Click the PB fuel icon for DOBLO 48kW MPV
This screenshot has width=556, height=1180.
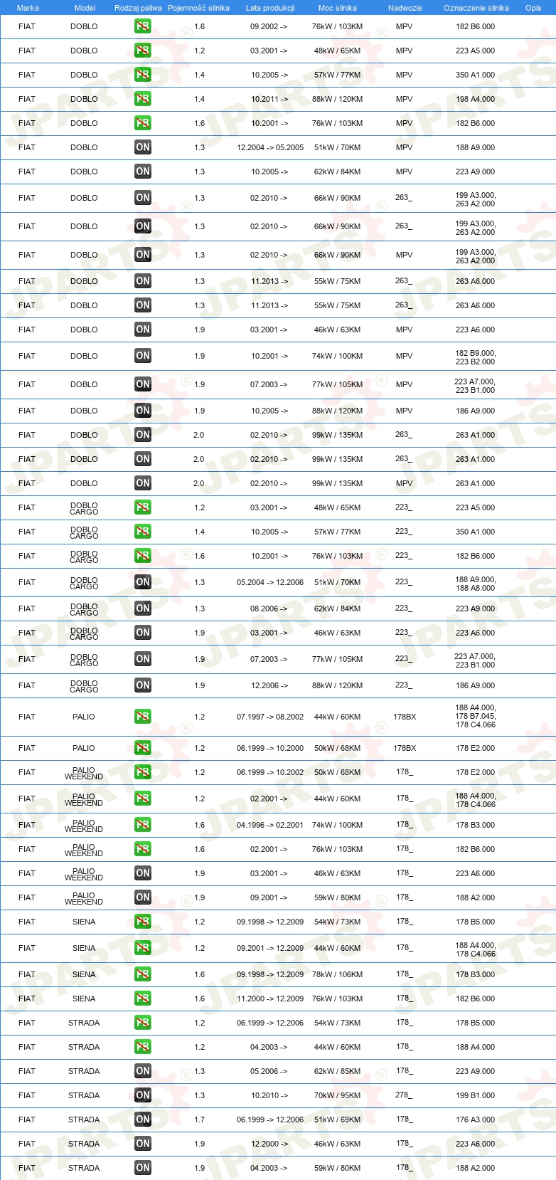pyautogui.click(x=143, y=51)
